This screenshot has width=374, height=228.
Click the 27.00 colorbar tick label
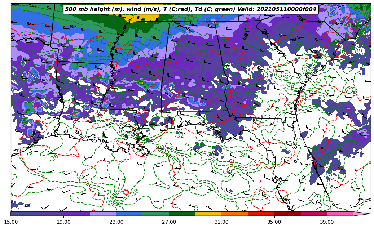click(x=169, y=222)
